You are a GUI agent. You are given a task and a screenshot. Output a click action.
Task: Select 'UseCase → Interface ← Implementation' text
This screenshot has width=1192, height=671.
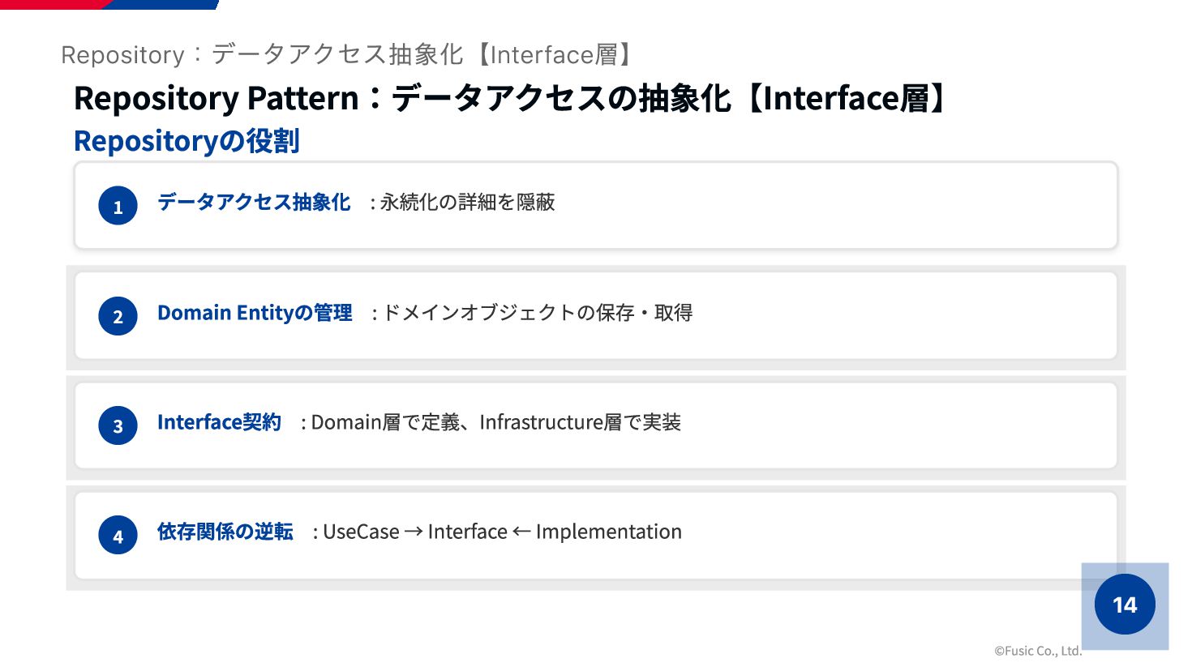[x=503, y=532]
